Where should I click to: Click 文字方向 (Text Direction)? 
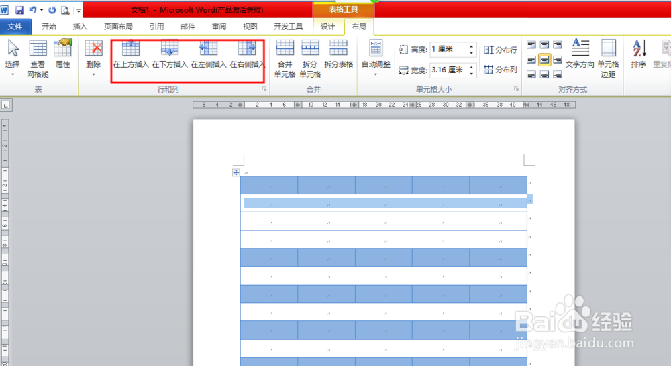coord(580,54)
